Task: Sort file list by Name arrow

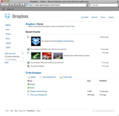Action: [x=33, y=81]
